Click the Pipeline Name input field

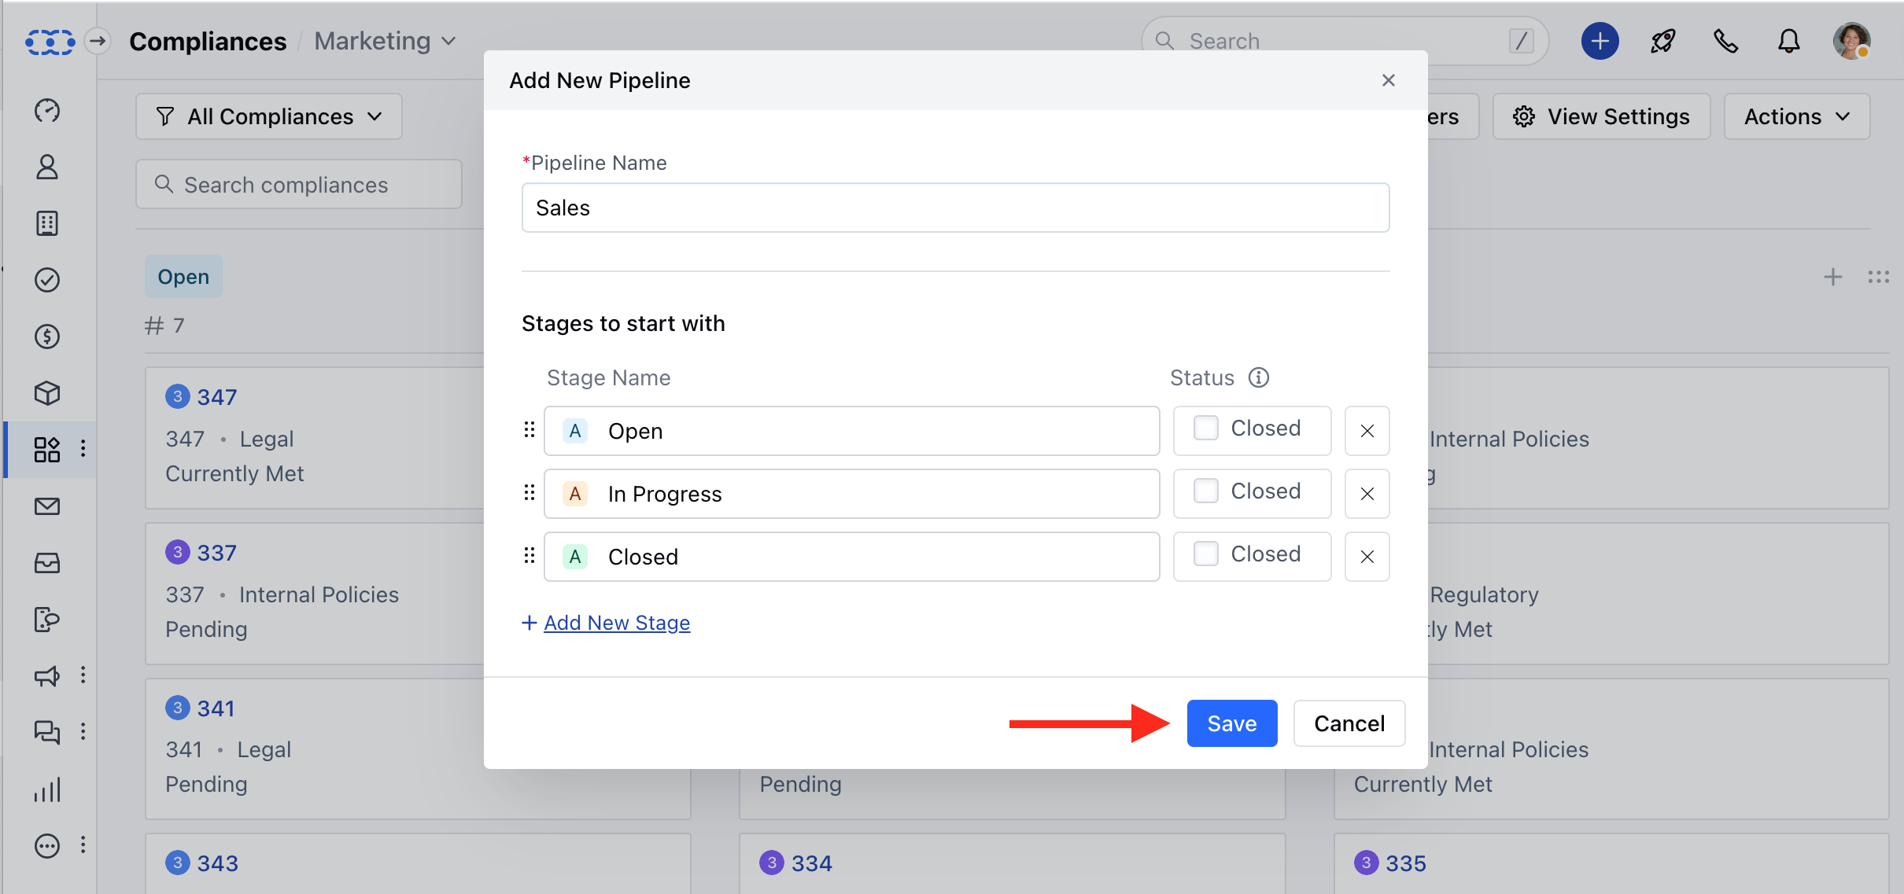(x=956, y=208)
